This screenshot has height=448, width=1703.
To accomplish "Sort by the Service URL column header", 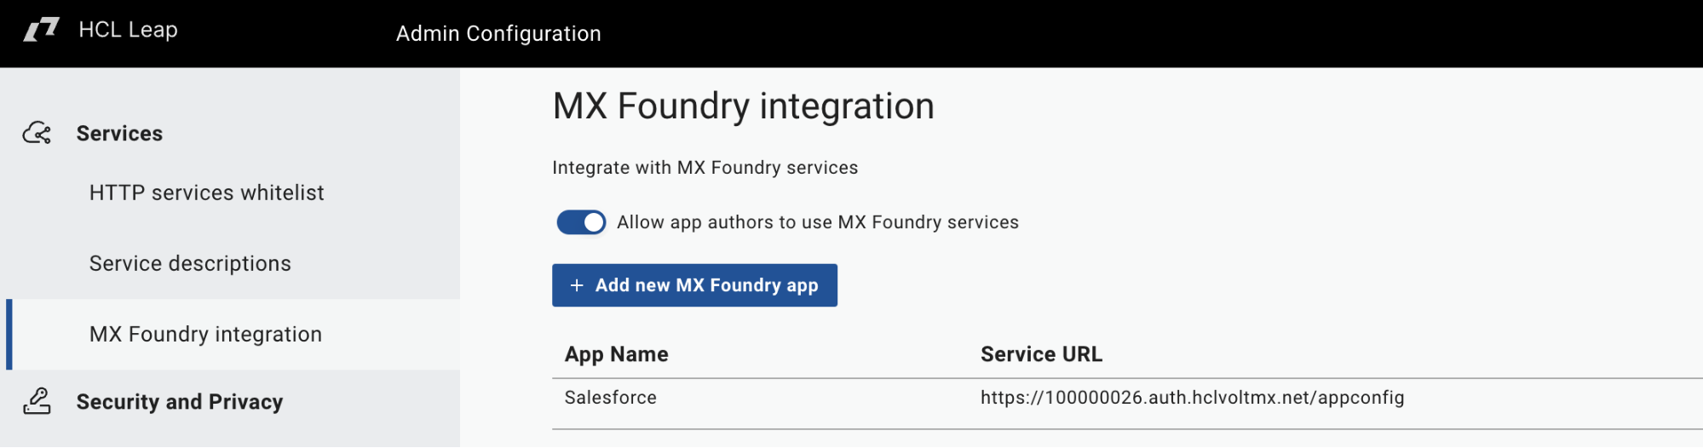I will (1041, 354).
